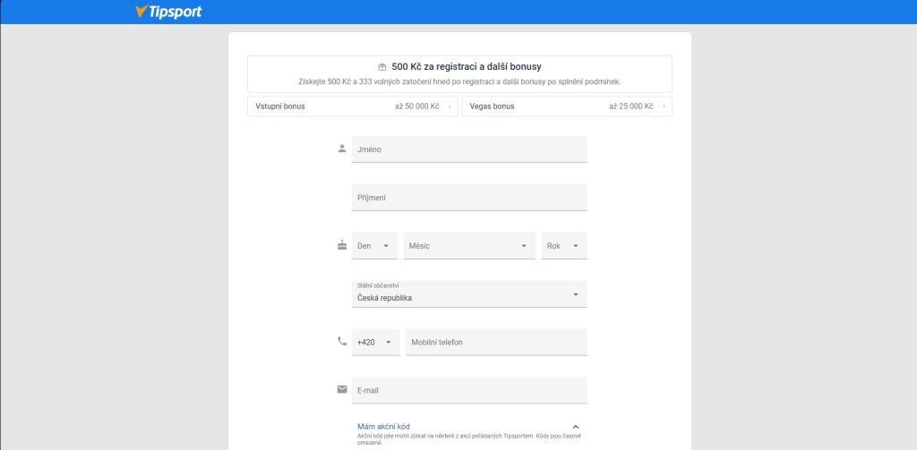Open the Vegas bonus details
Viewport: 917px width, 450px height.
(x=565, y=106)
